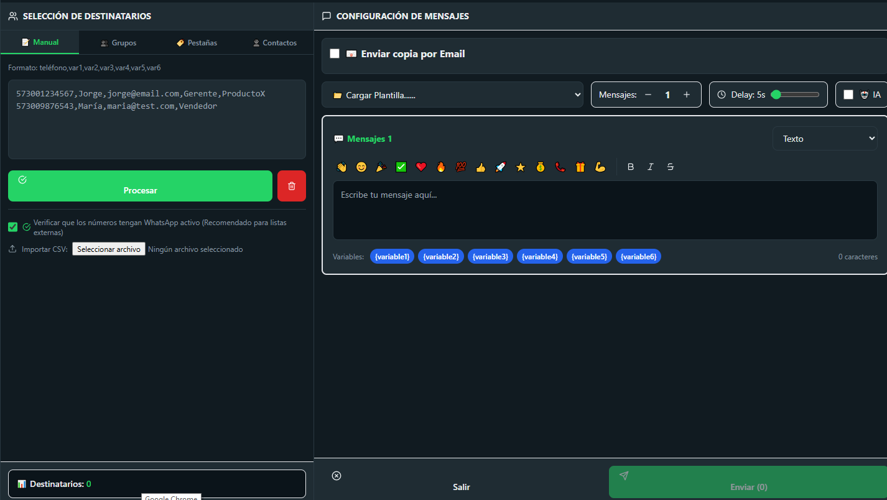This screenshot has height=500, width=887.
Task: Insert the red heart emoji
Action: 420,167
